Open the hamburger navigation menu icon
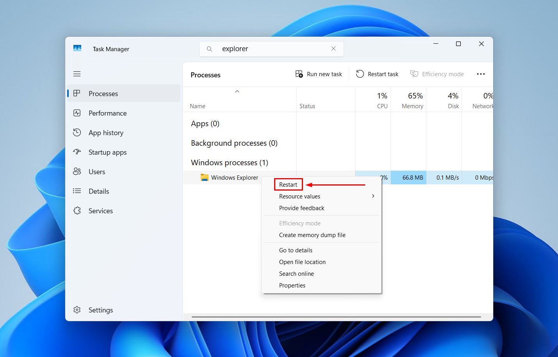558x357 pixels. coord(77,74)
